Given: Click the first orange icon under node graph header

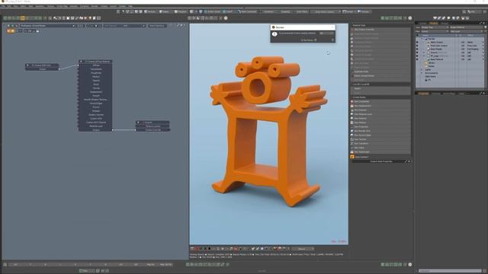Looking at the screenshot, I should [8, 31].
